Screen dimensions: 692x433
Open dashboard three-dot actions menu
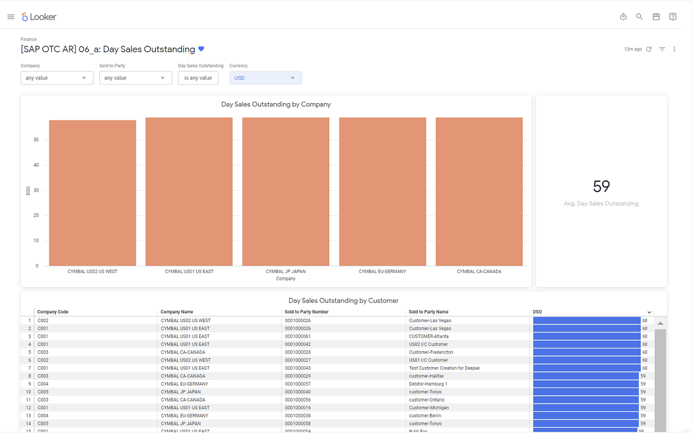[674, 49]
